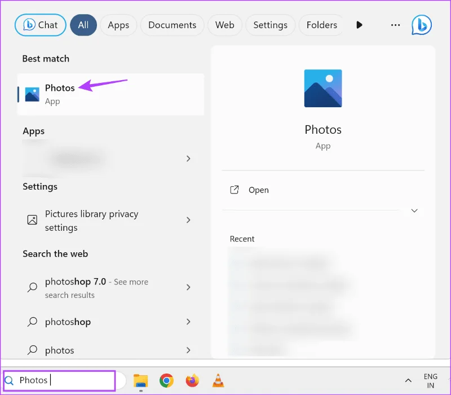Open photoshop 7.0 web search result
This screenshot has width=451, height=395.
coord(110,288)
